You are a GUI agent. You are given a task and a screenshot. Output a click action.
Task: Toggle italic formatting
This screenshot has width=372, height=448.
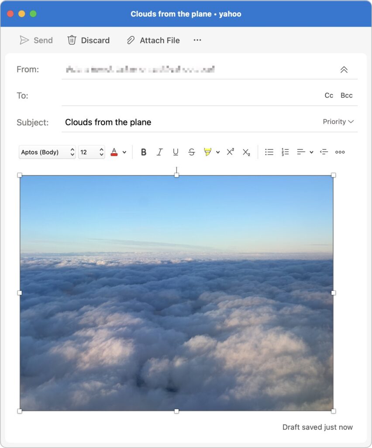(x=160, y=152)
